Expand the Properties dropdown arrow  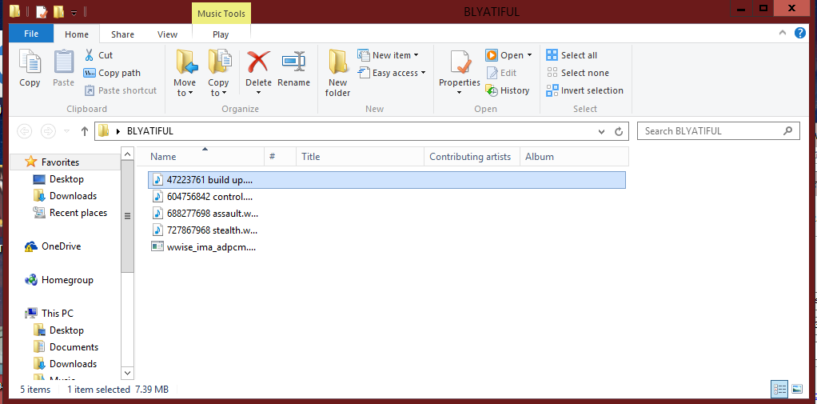click(459, 93)
